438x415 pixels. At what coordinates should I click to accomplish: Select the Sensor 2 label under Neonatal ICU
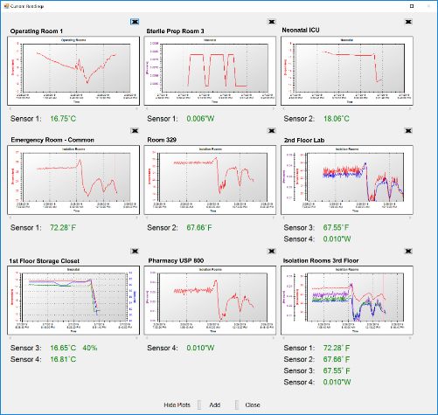tap(299, 119)
